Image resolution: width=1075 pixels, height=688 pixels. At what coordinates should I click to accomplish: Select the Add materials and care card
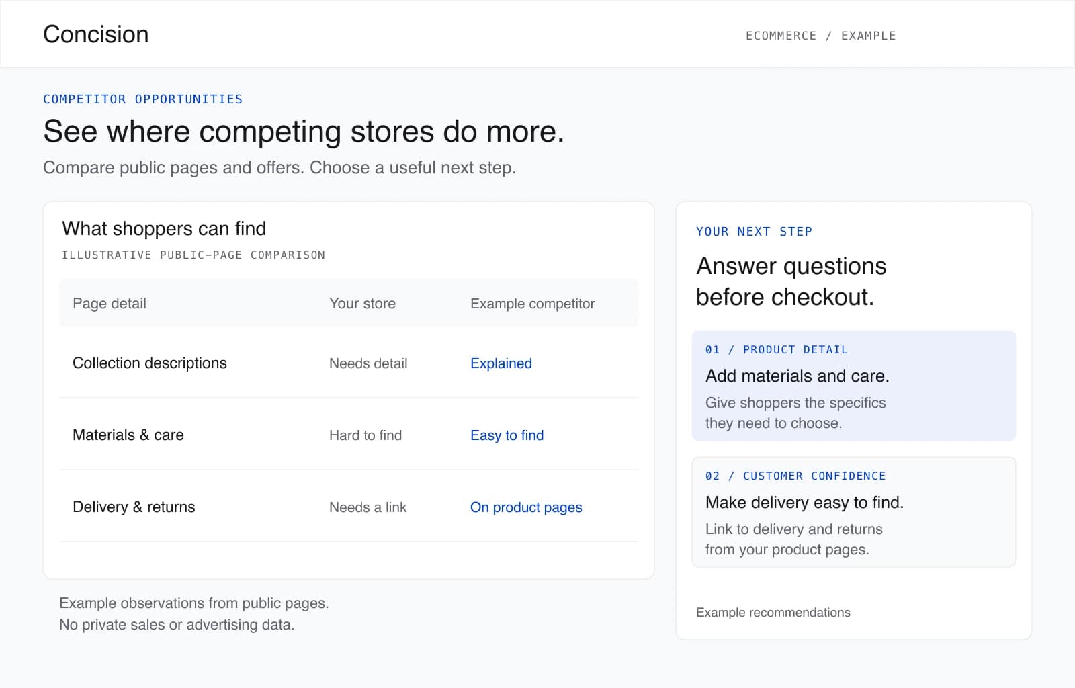(x=854, y=386)
